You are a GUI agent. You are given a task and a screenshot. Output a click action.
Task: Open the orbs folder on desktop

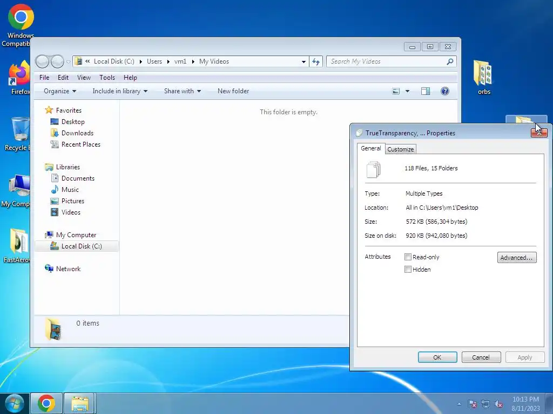(x=483, y=78)
